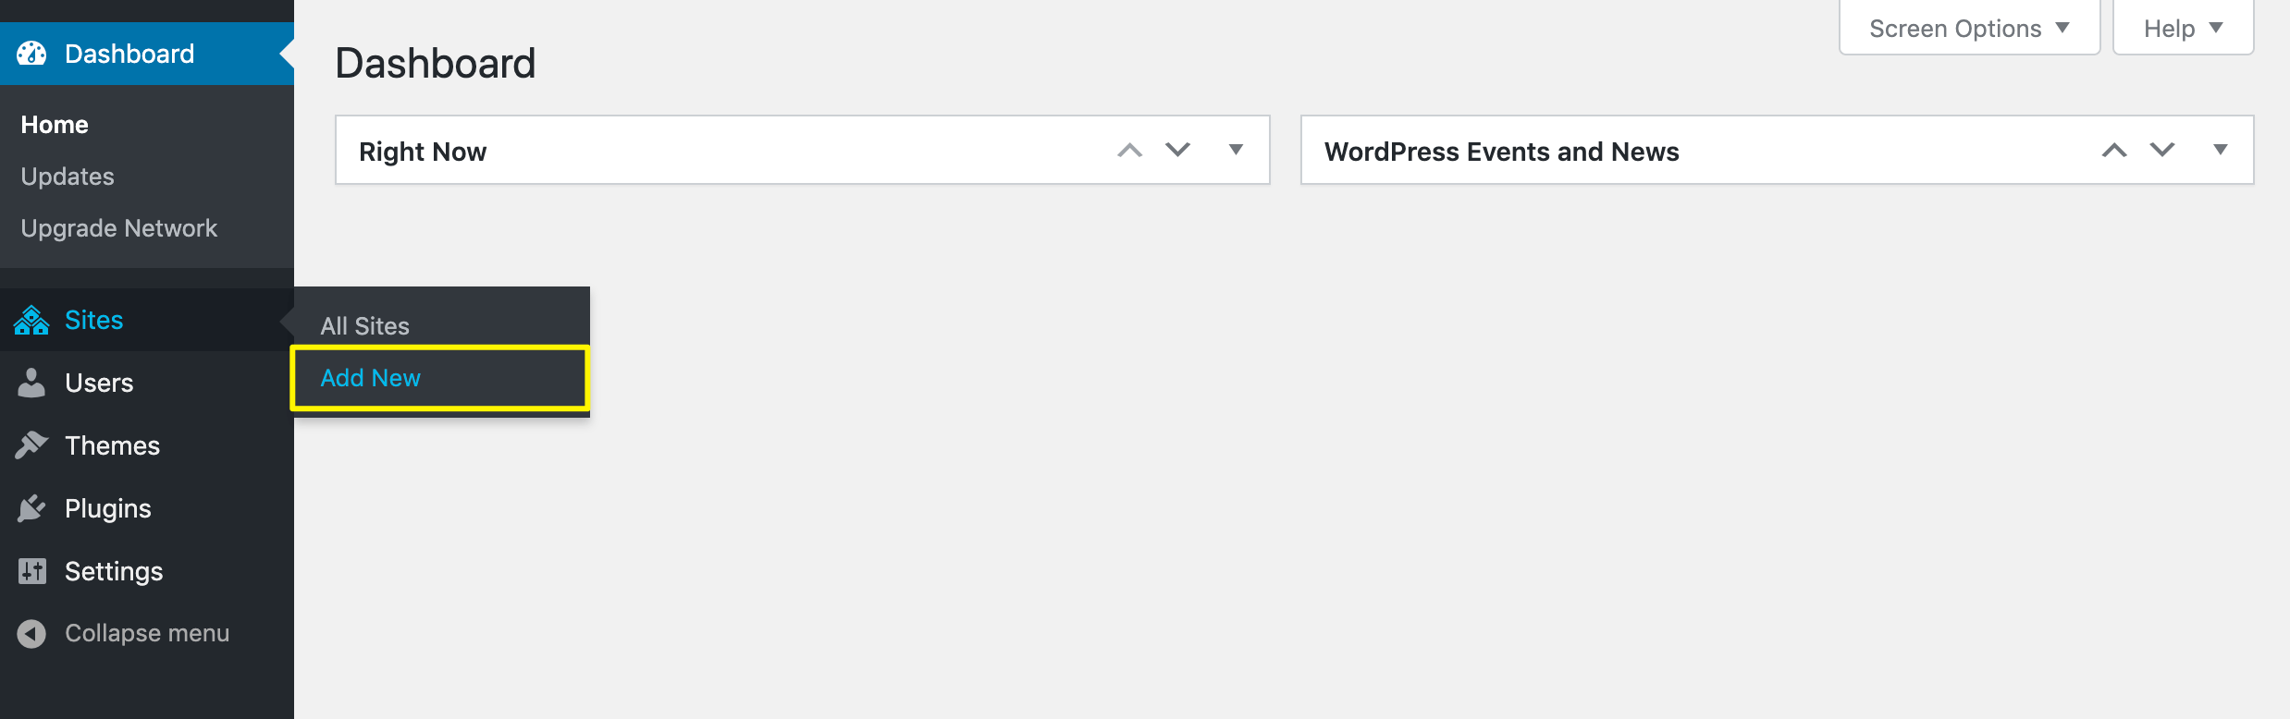Click the Dashboard gauge icon
Viewport: 2290px width, 719px height.
point(31,54)
